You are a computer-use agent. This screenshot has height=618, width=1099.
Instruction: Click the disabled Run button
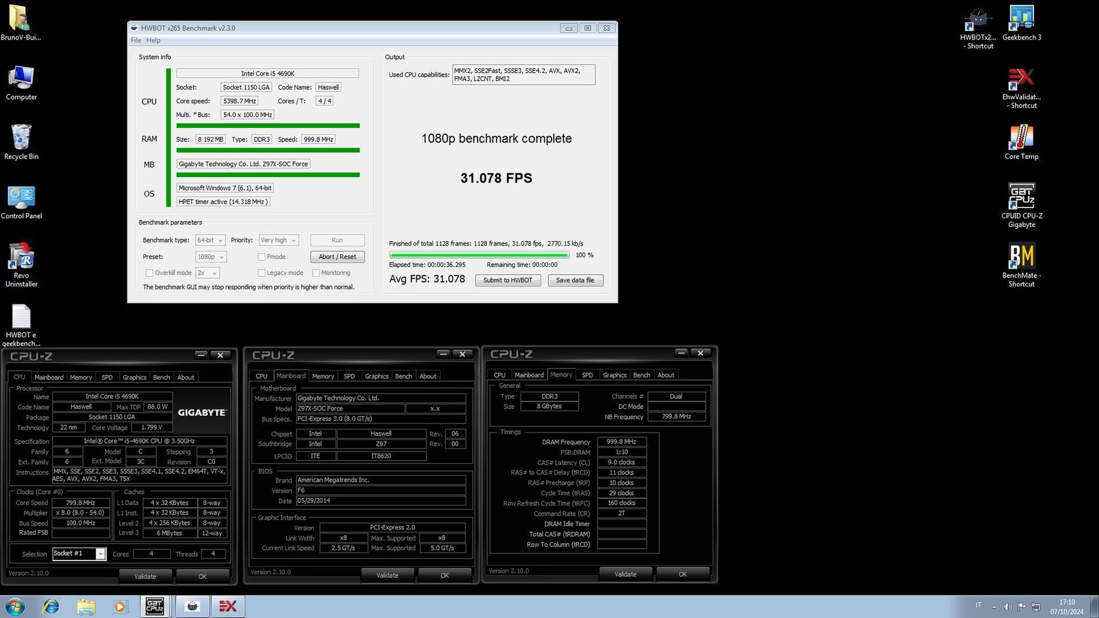click(337, 240)
